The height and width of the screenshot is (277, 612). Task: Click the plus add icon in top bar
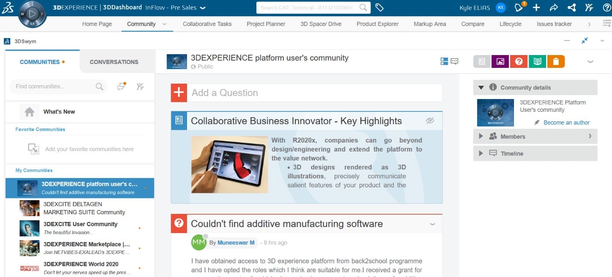[536, 8]
